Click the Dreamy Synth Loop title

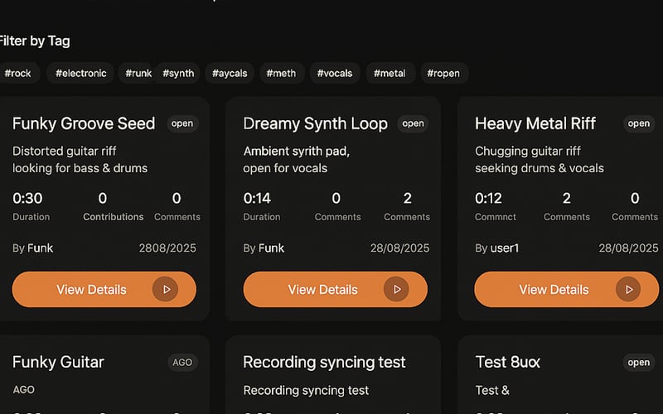tap(316, 123)
